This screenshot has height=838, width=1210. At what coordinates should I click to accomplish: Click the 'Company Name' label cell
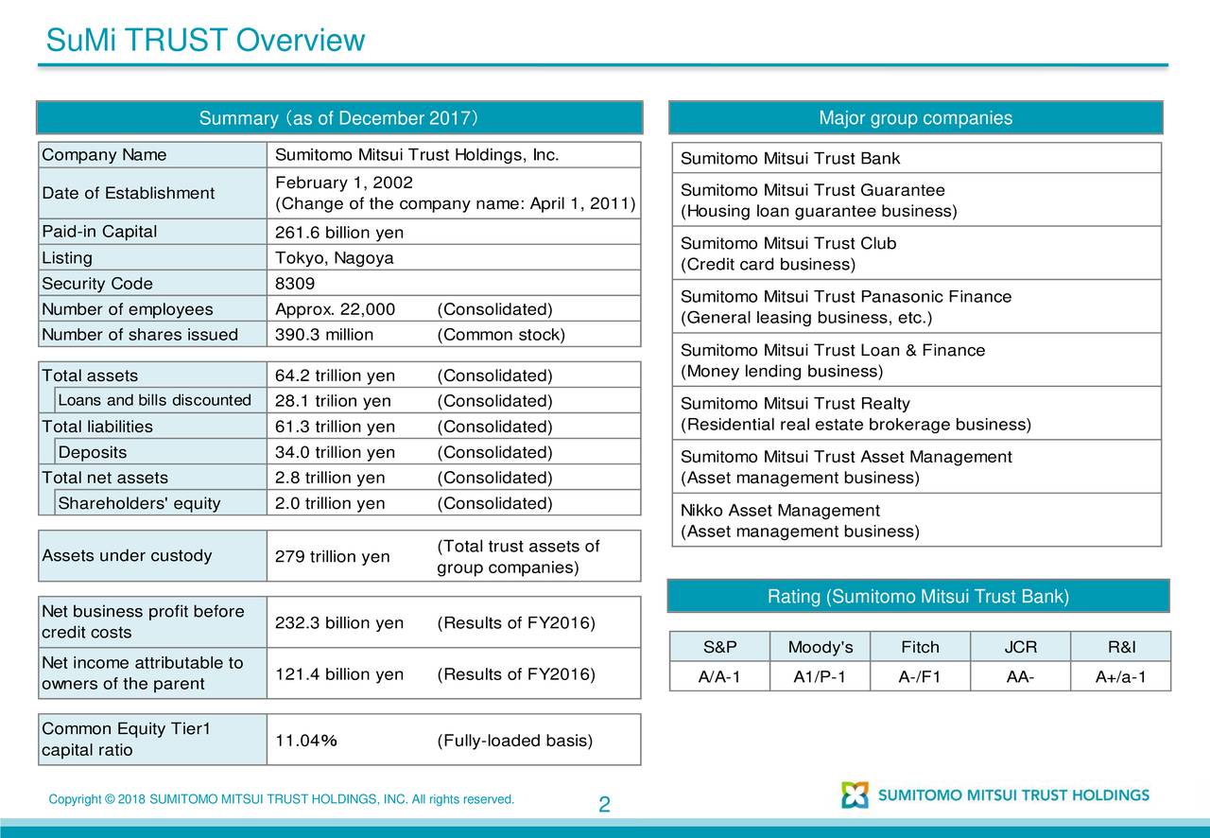click(153, 155)
